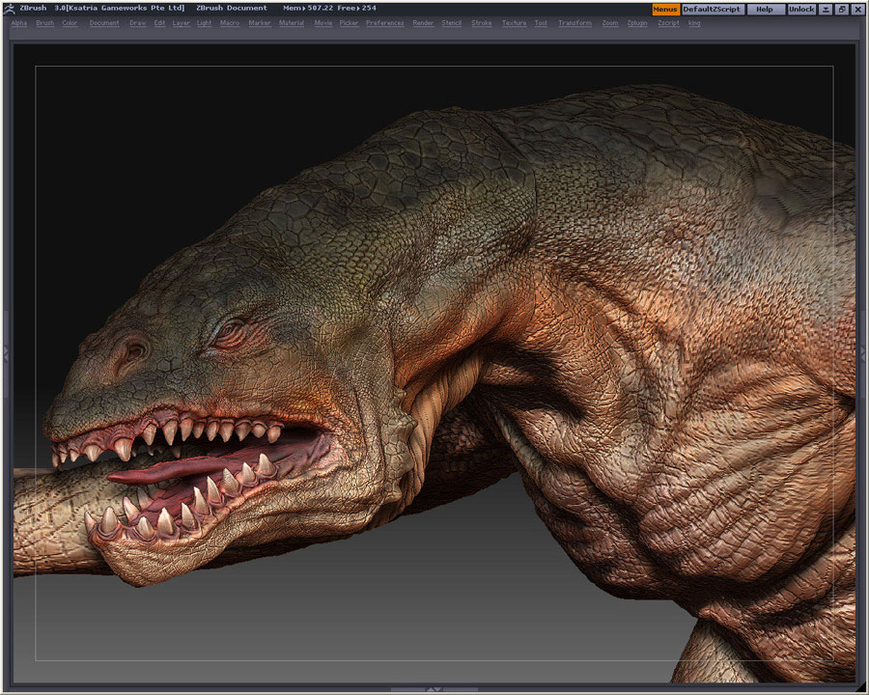This screenshot has height=695, width=869.
Task: Click the 'Mem 507.22' memory readout
Action: pyautogui.click(x=308, y=9)
